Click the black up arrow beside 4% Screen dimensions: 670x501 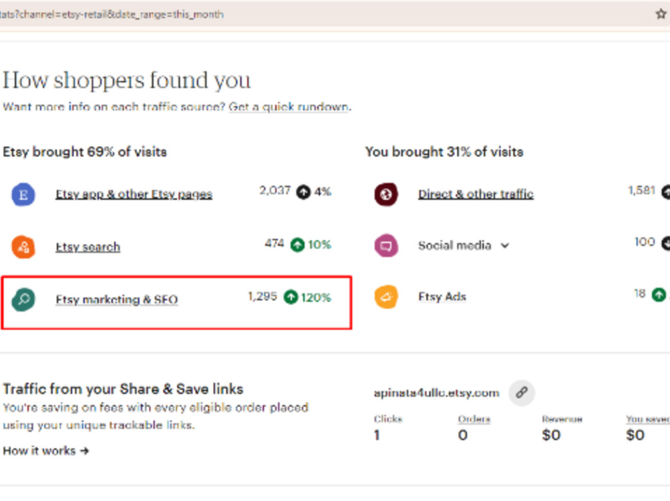click(304, 191)
